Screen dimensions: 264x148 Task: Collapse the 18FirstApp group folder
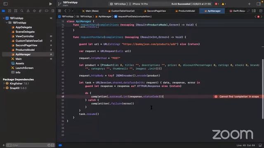point(7,23)
